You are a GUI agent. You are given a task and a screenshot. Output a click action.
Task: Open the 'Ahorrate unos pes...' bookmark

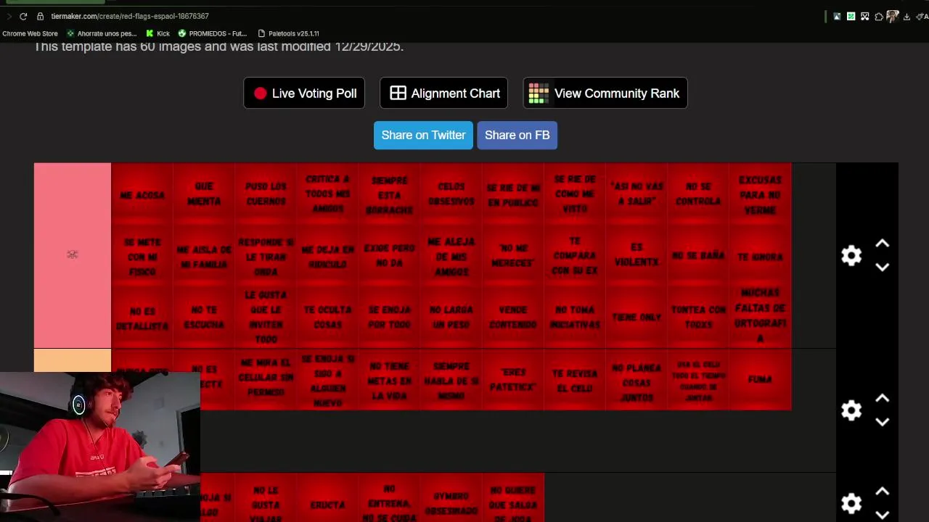tap(102, 33)
